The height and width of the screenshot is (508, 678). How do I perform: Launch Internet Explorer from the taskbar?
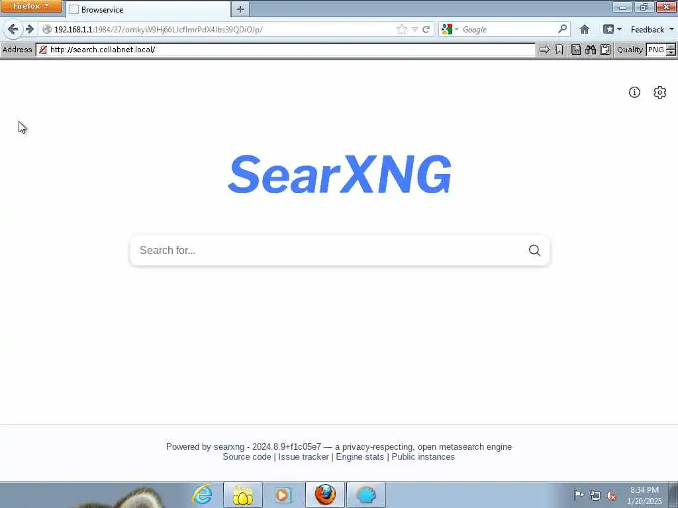(203, 495)
